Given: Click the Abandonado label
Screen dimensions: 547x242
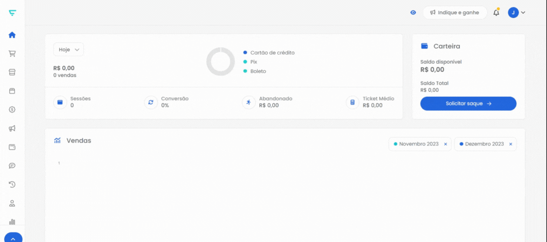Looking at the screenshot, I should pos(276,99).
